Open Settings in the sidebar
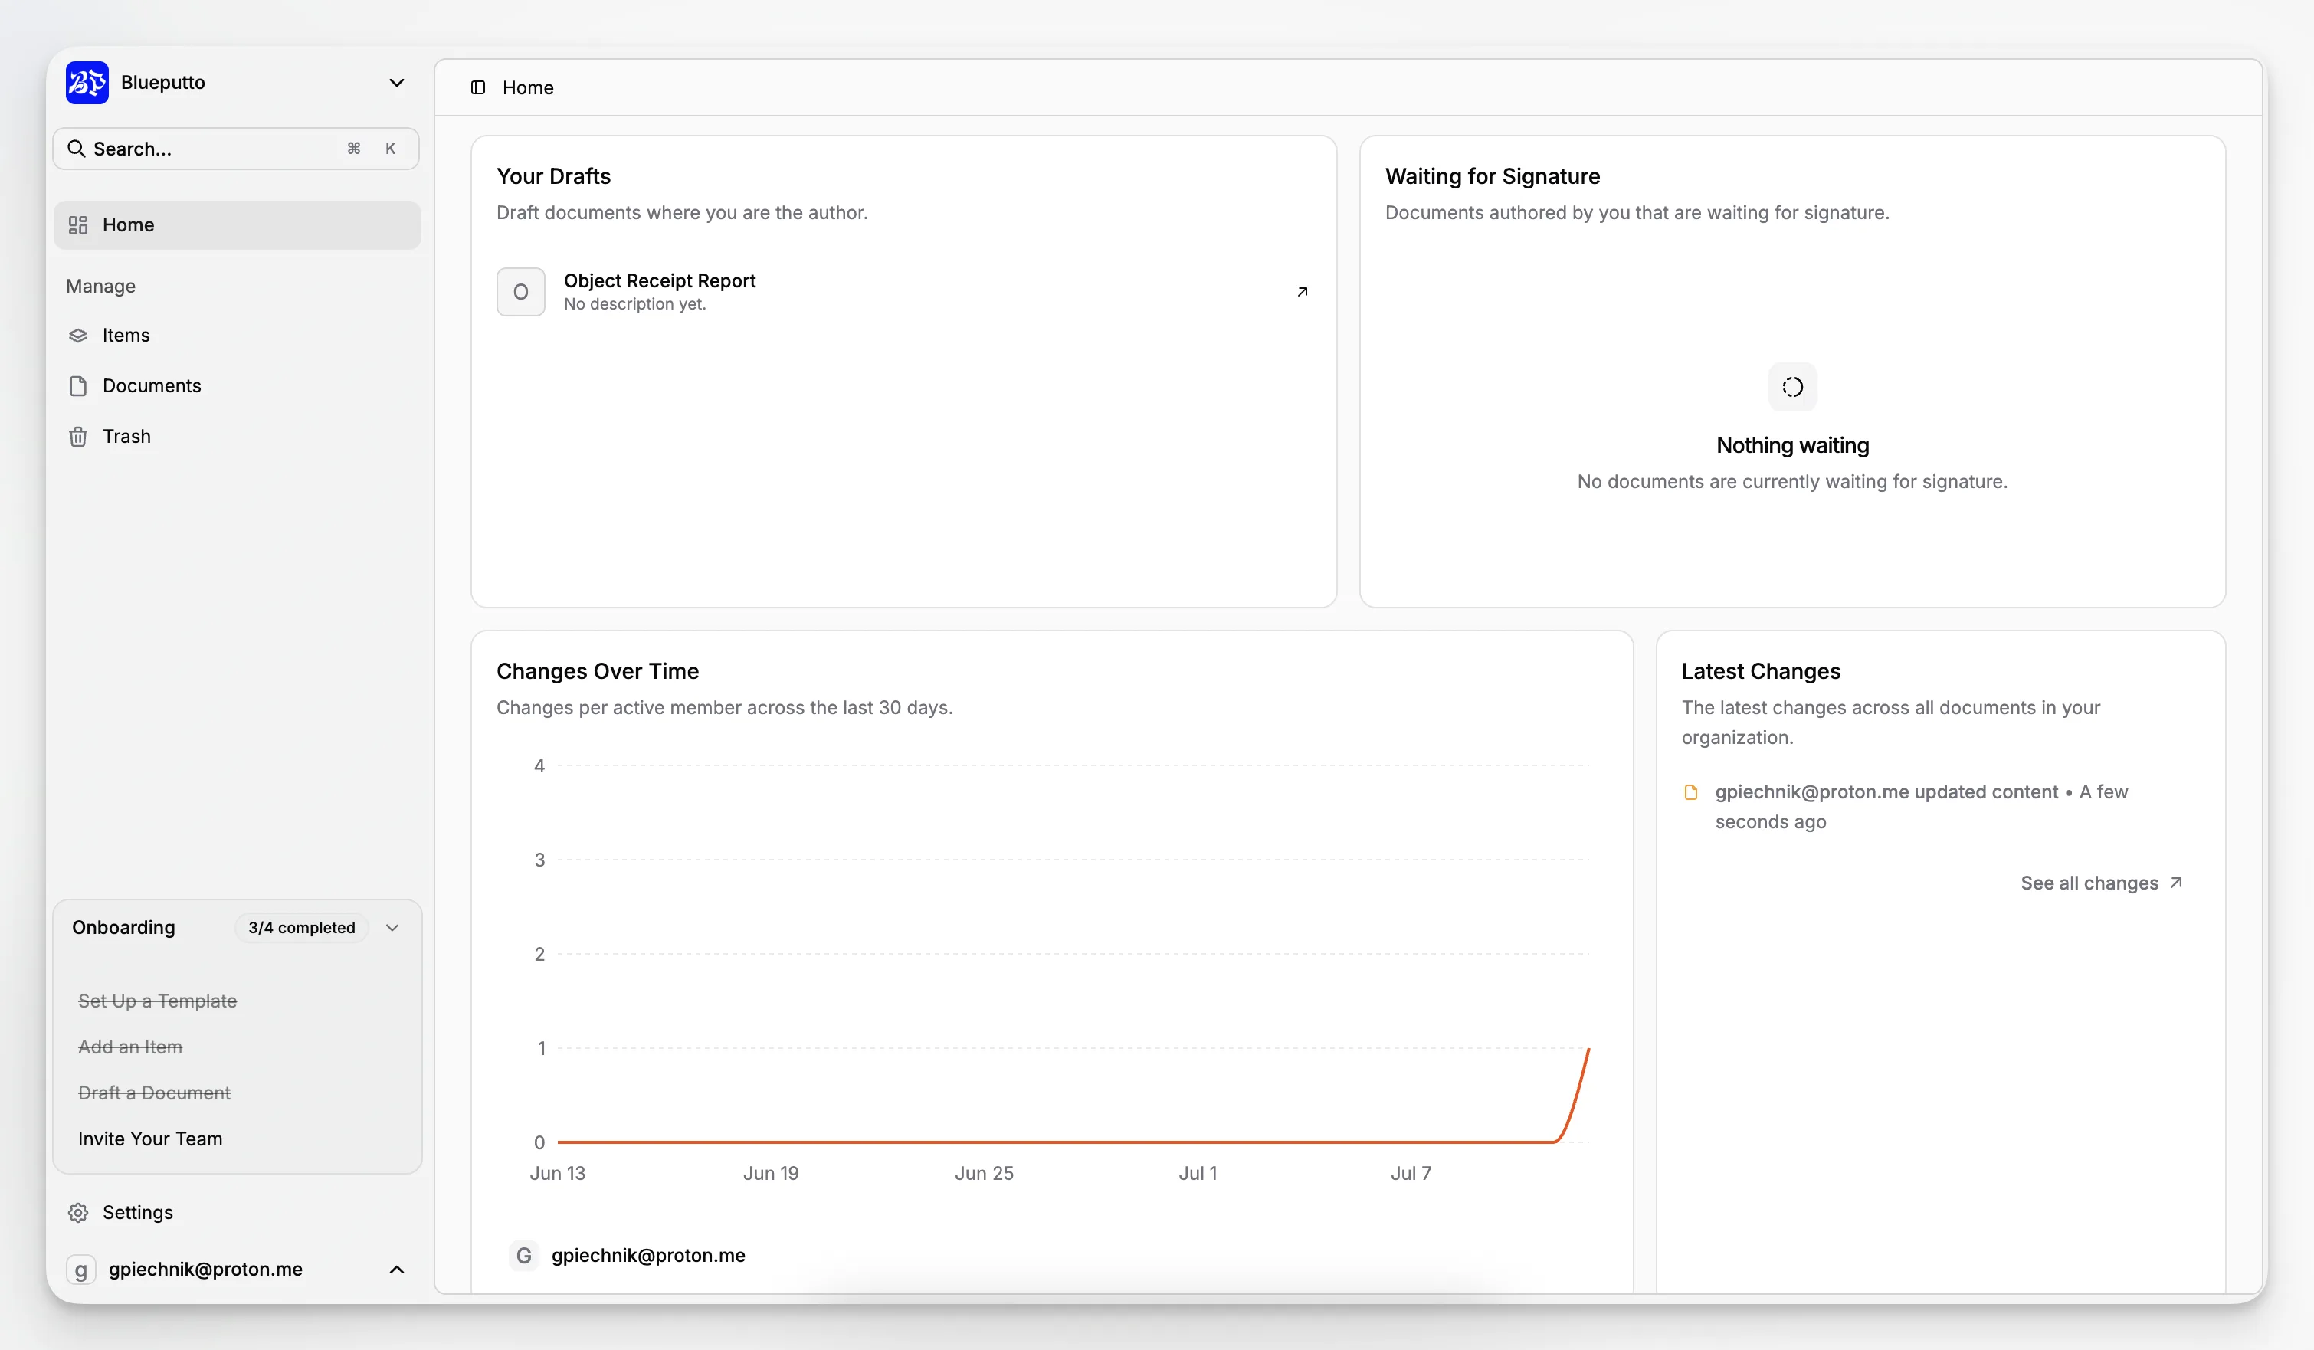Viewport: 2314px width, 1350px height. pos(237,1212)
